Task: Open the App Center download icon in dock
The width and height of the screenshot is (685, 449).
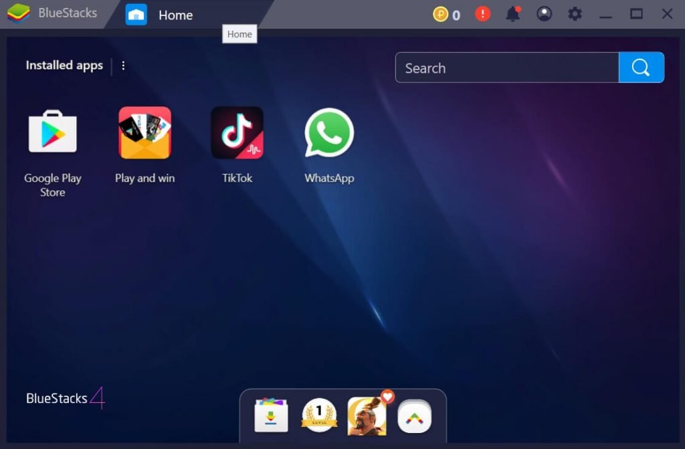Action: pos(272,416)
